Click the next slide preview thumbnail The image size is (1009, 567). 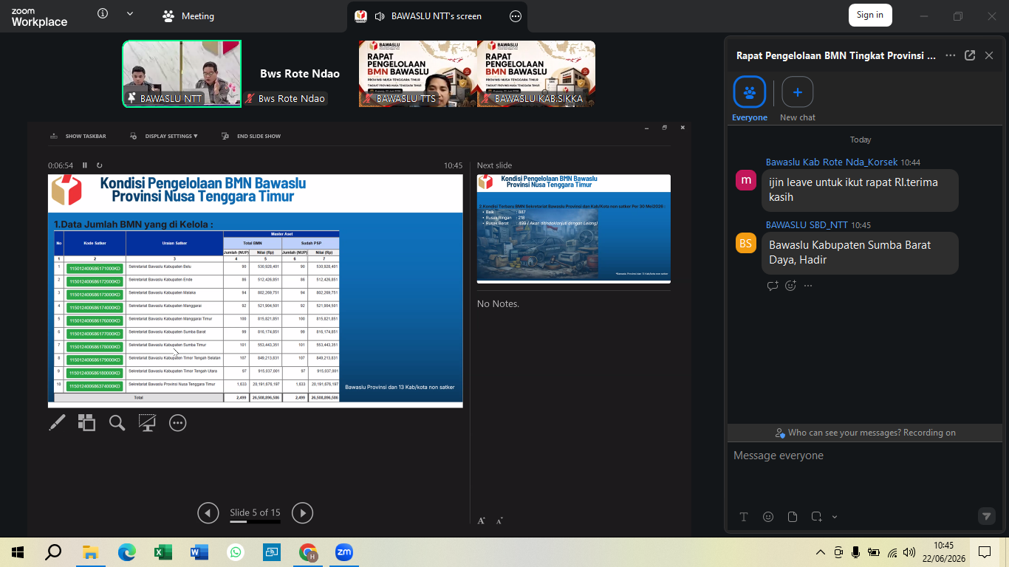click(574, 229)
